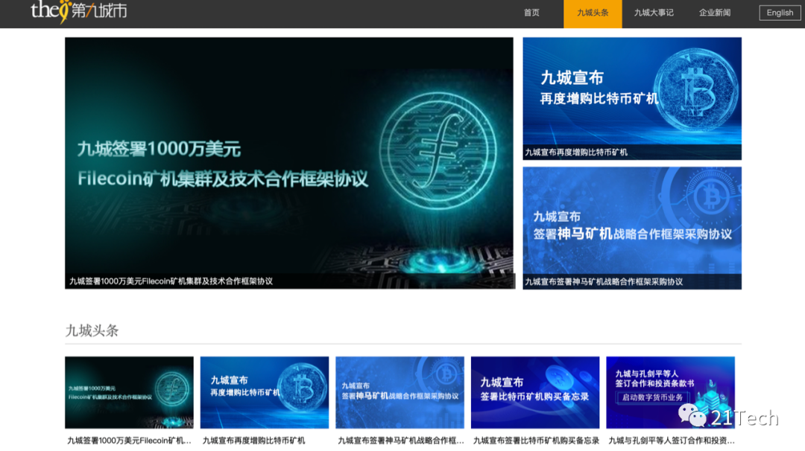Click title 九城与孔剑平等人签订合作和投资...
Image resolution: width=805 pixels, height=451 pixels.
pos(672,441)
